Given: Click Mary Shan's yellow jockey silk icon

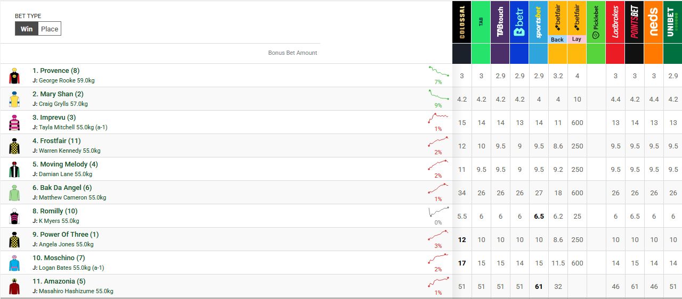Looking at the screenshot, I should [x=14, y=99].
